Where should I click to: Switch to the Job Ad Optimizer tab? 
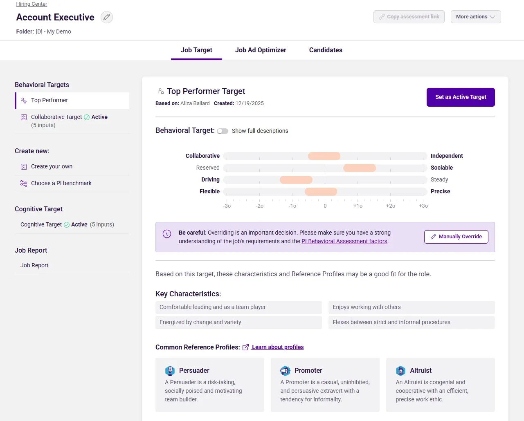(x=261, y=50)
